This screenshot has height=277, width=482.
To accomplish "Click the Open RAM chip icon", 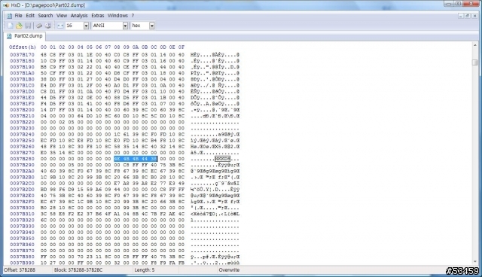I will pyautogui.click(x=39, y=26).
